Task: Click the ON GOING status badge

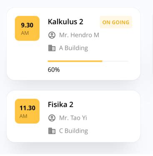Action: coord(116,22)
